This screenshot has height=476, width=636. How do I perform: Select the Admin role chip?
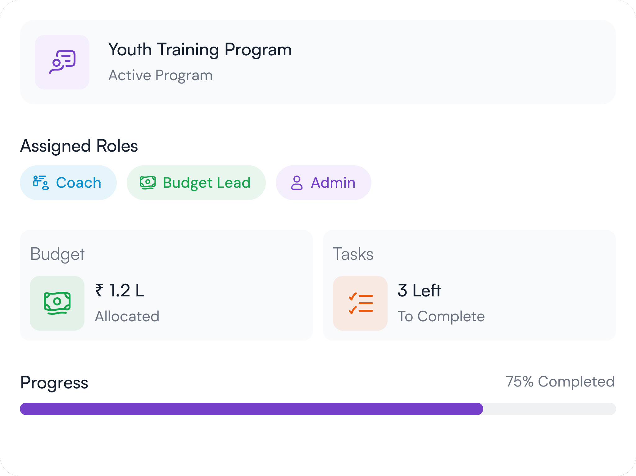pyautogui.click(x=323, y=183)
